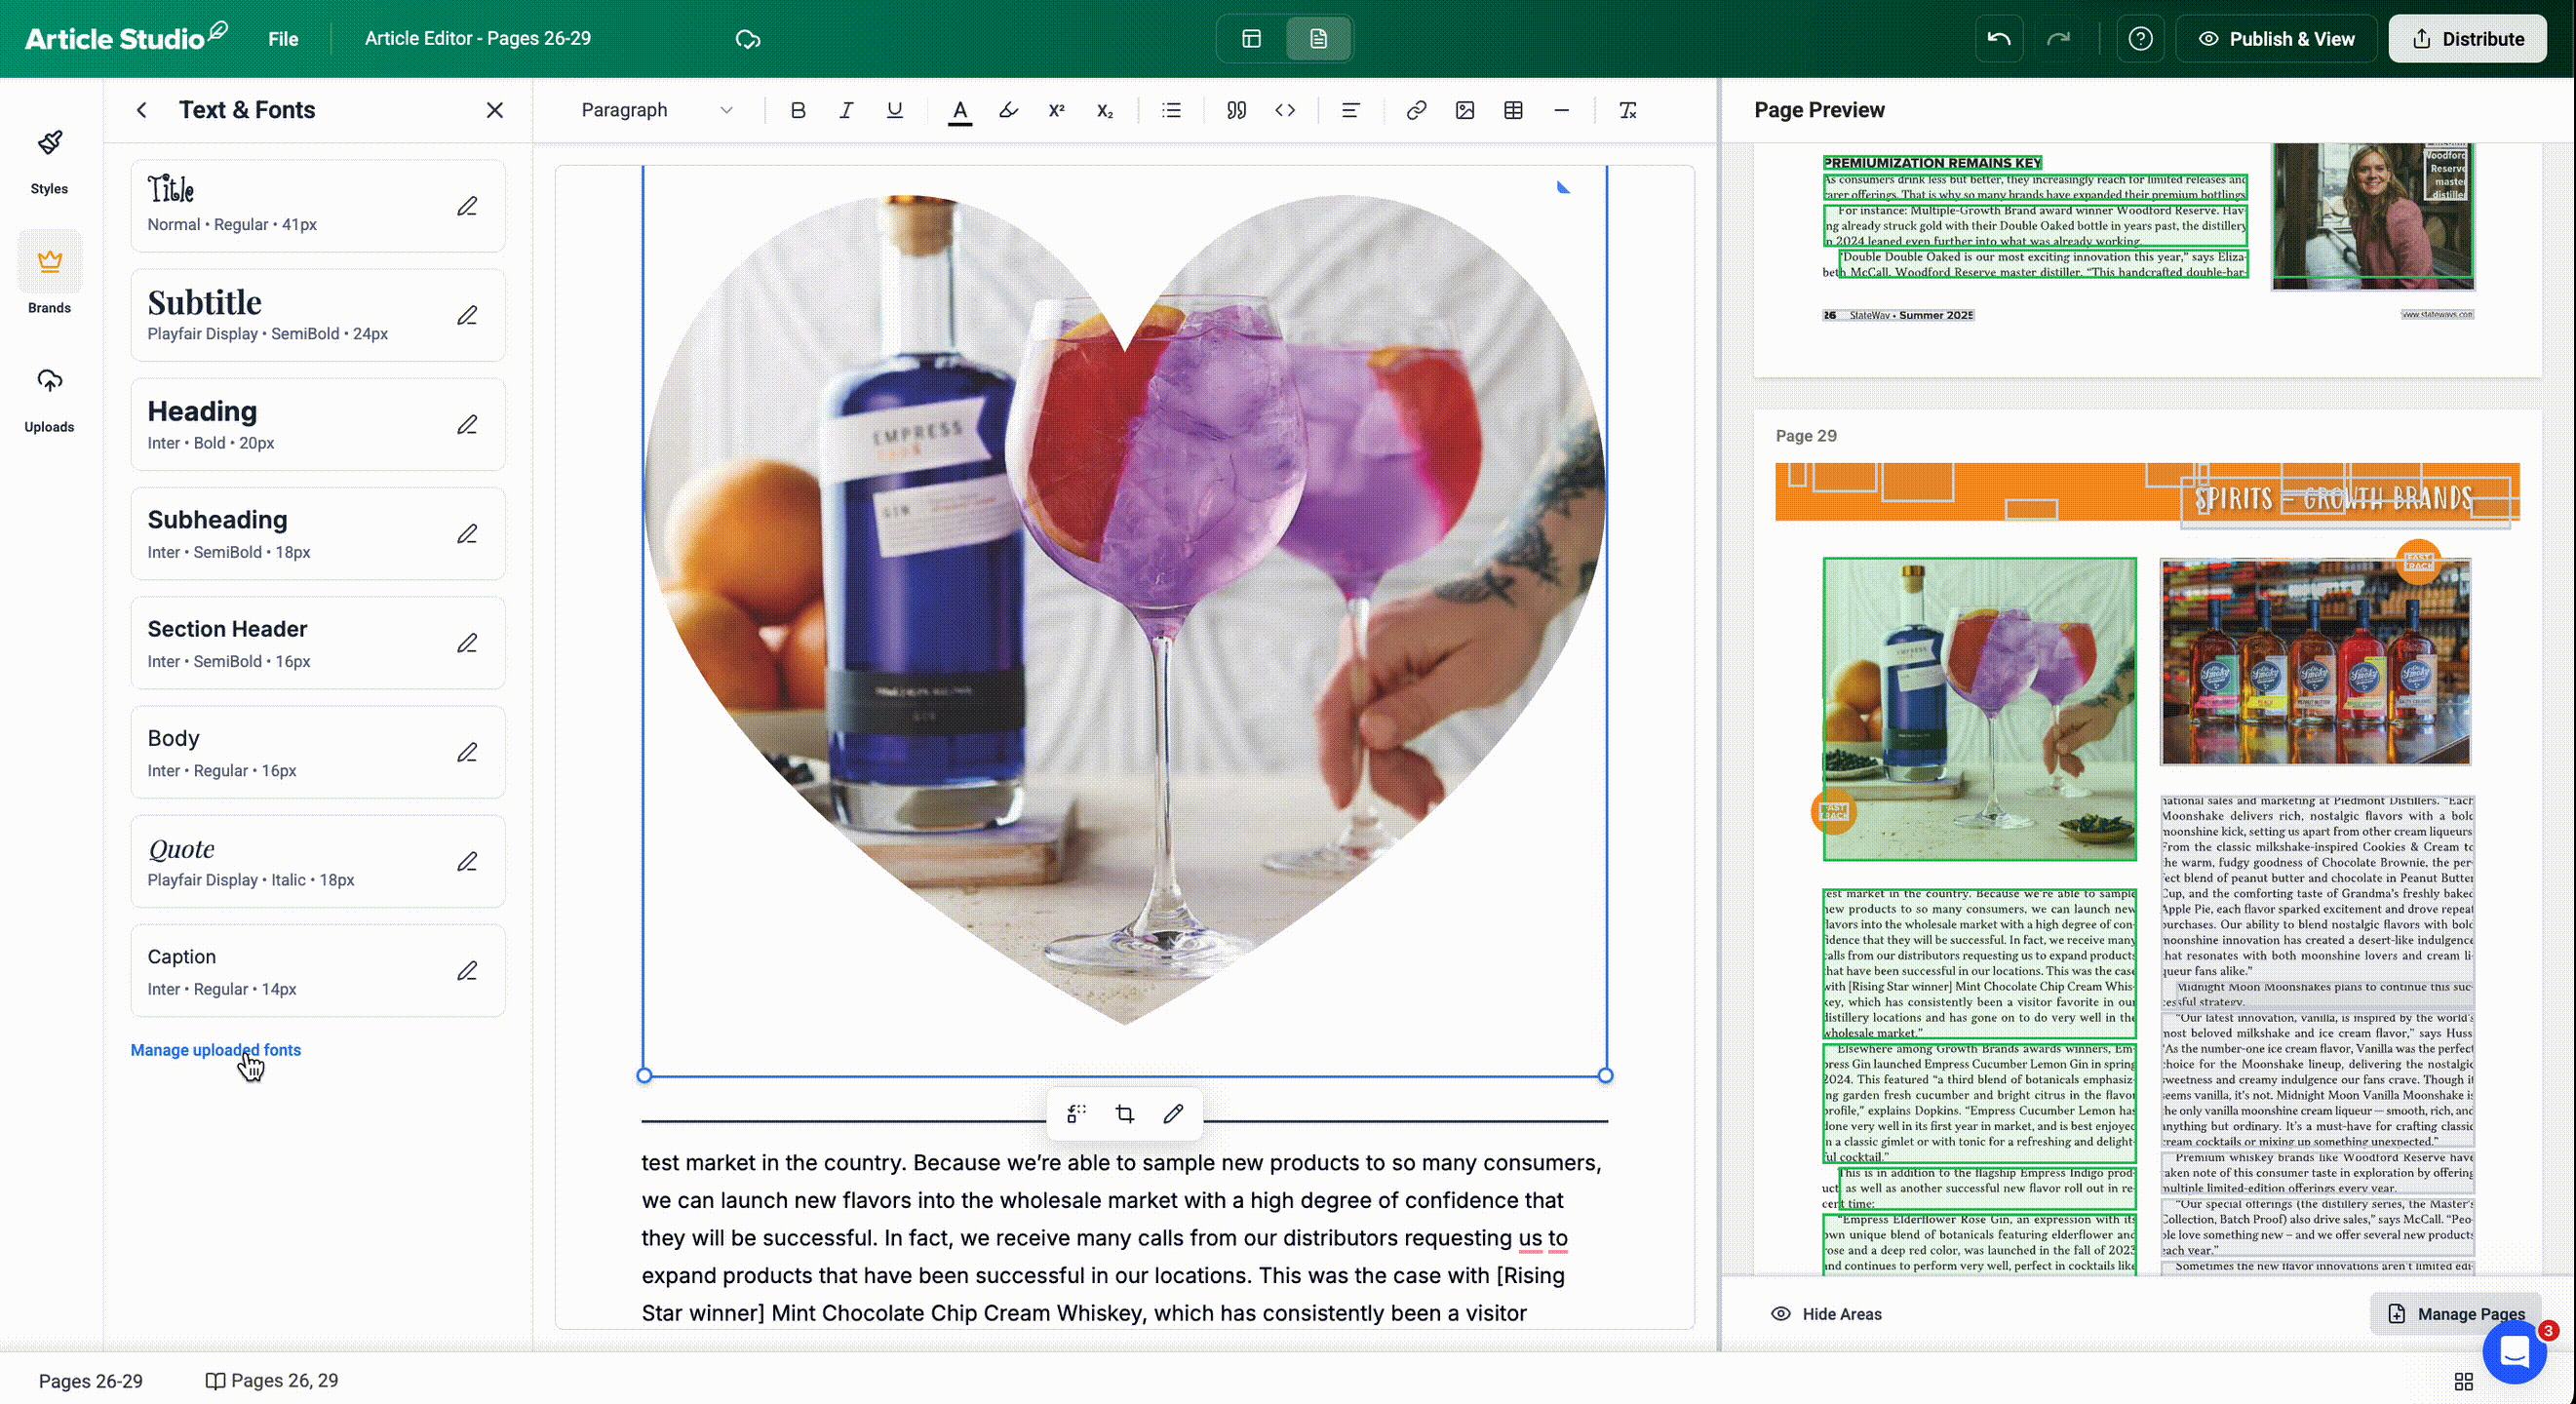Expand the text alignment options
This screenshot has width=2576, height=1404.
(1350, 110)
